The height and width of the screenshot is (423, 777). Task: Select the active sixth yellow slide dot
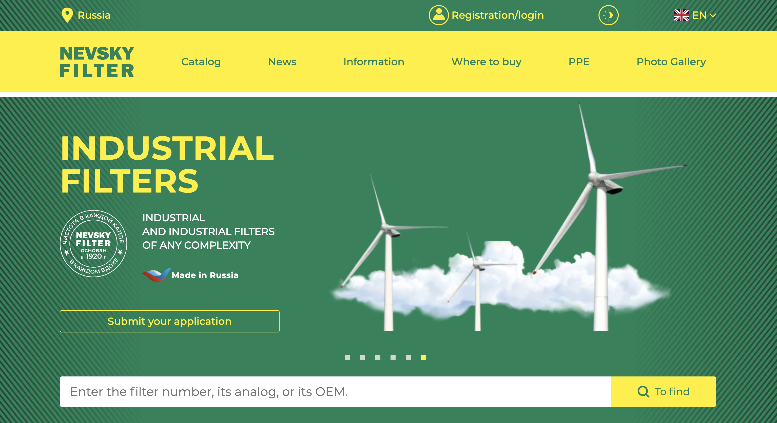point(423,358)
